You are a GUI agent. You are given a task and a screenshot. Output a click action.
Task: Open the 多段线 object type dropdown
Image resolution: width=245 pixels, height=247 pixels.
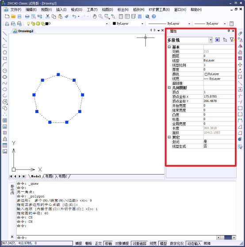coord(211,40)
